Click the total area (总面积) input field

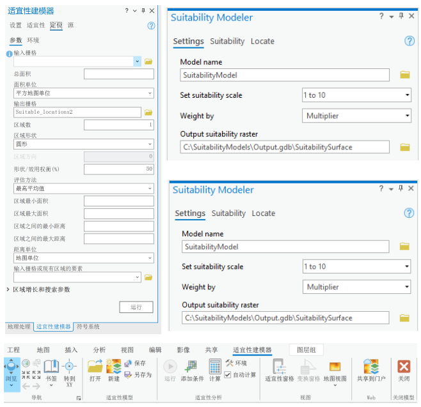click(x=118, y=74)
